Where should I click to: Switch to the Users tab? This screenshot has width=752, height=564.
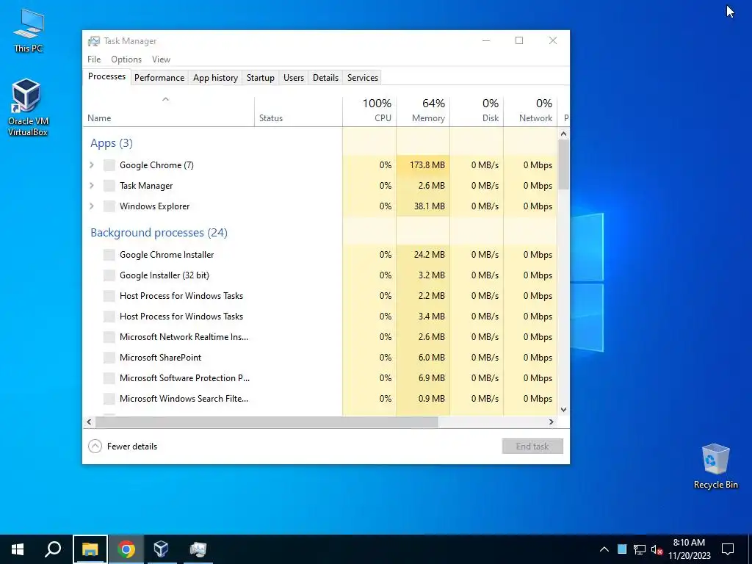pyautogui.click(x=294, y=78)
